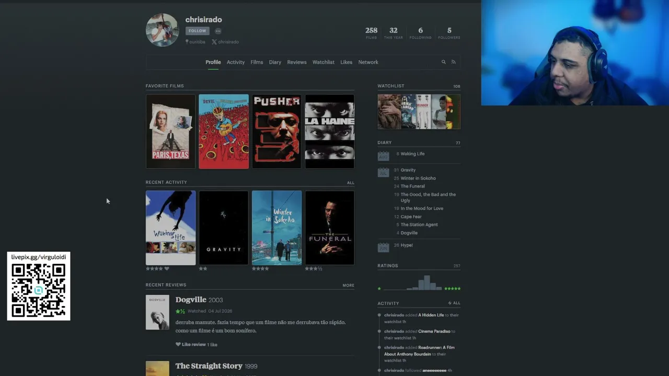Click the location pin next to curitiba
The image size is (669, 376).
[x=187, y=42]
